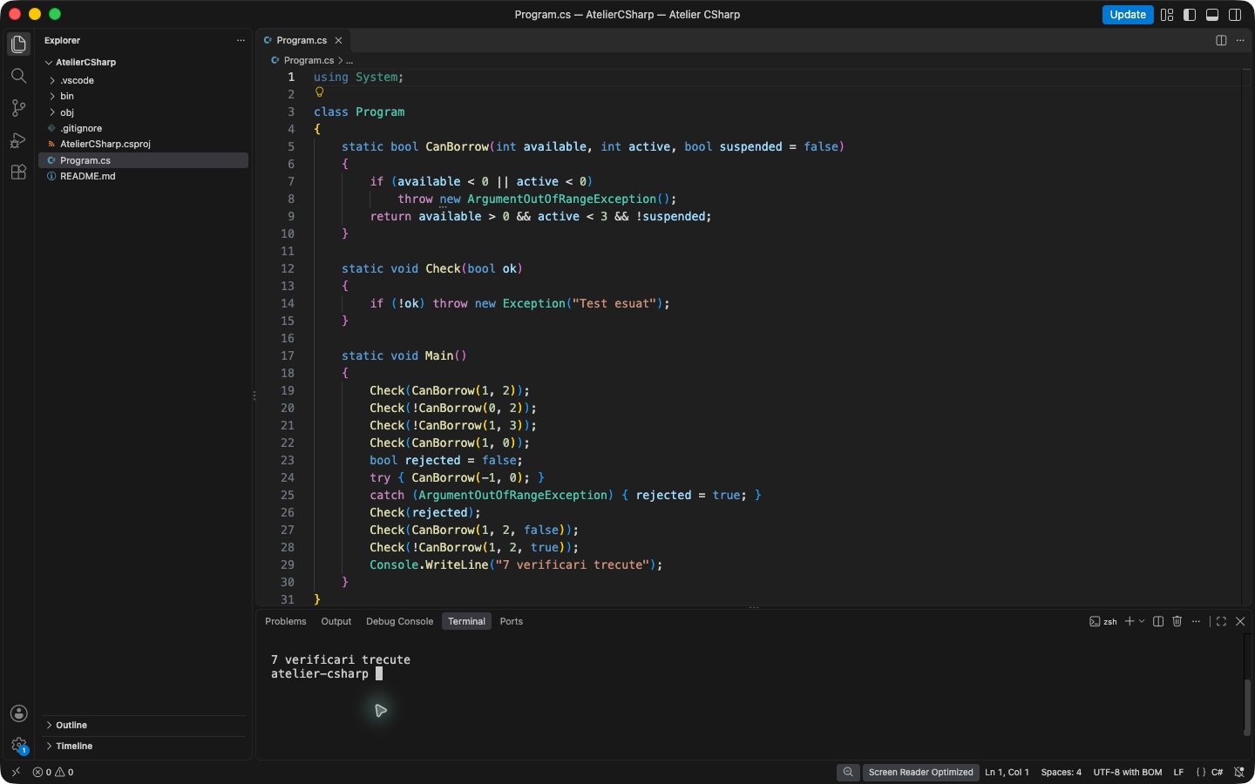The width and height of the screenshot is (1255, 784).
Task: Open the Explorer view in activity bar
Action: click(x=18, y=44)
